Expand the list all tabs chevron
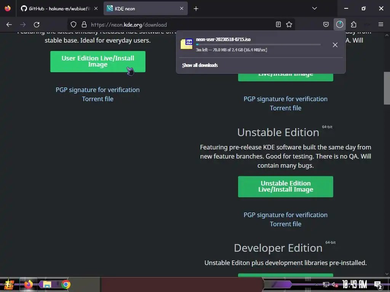Screen dimensions: 390x292 [315, 8]
